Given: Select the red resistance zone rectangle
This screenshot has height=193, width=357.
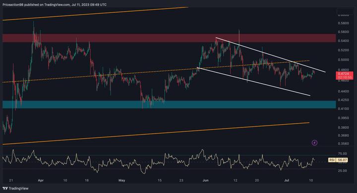Looking at the screenshot, I should (x=169, y=38).
